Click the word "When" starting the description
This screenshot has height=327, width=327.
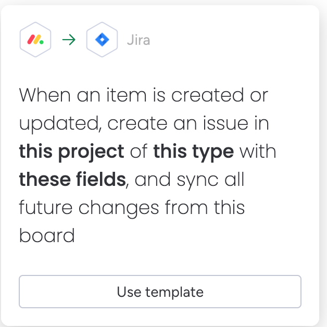tap(45, 95)
